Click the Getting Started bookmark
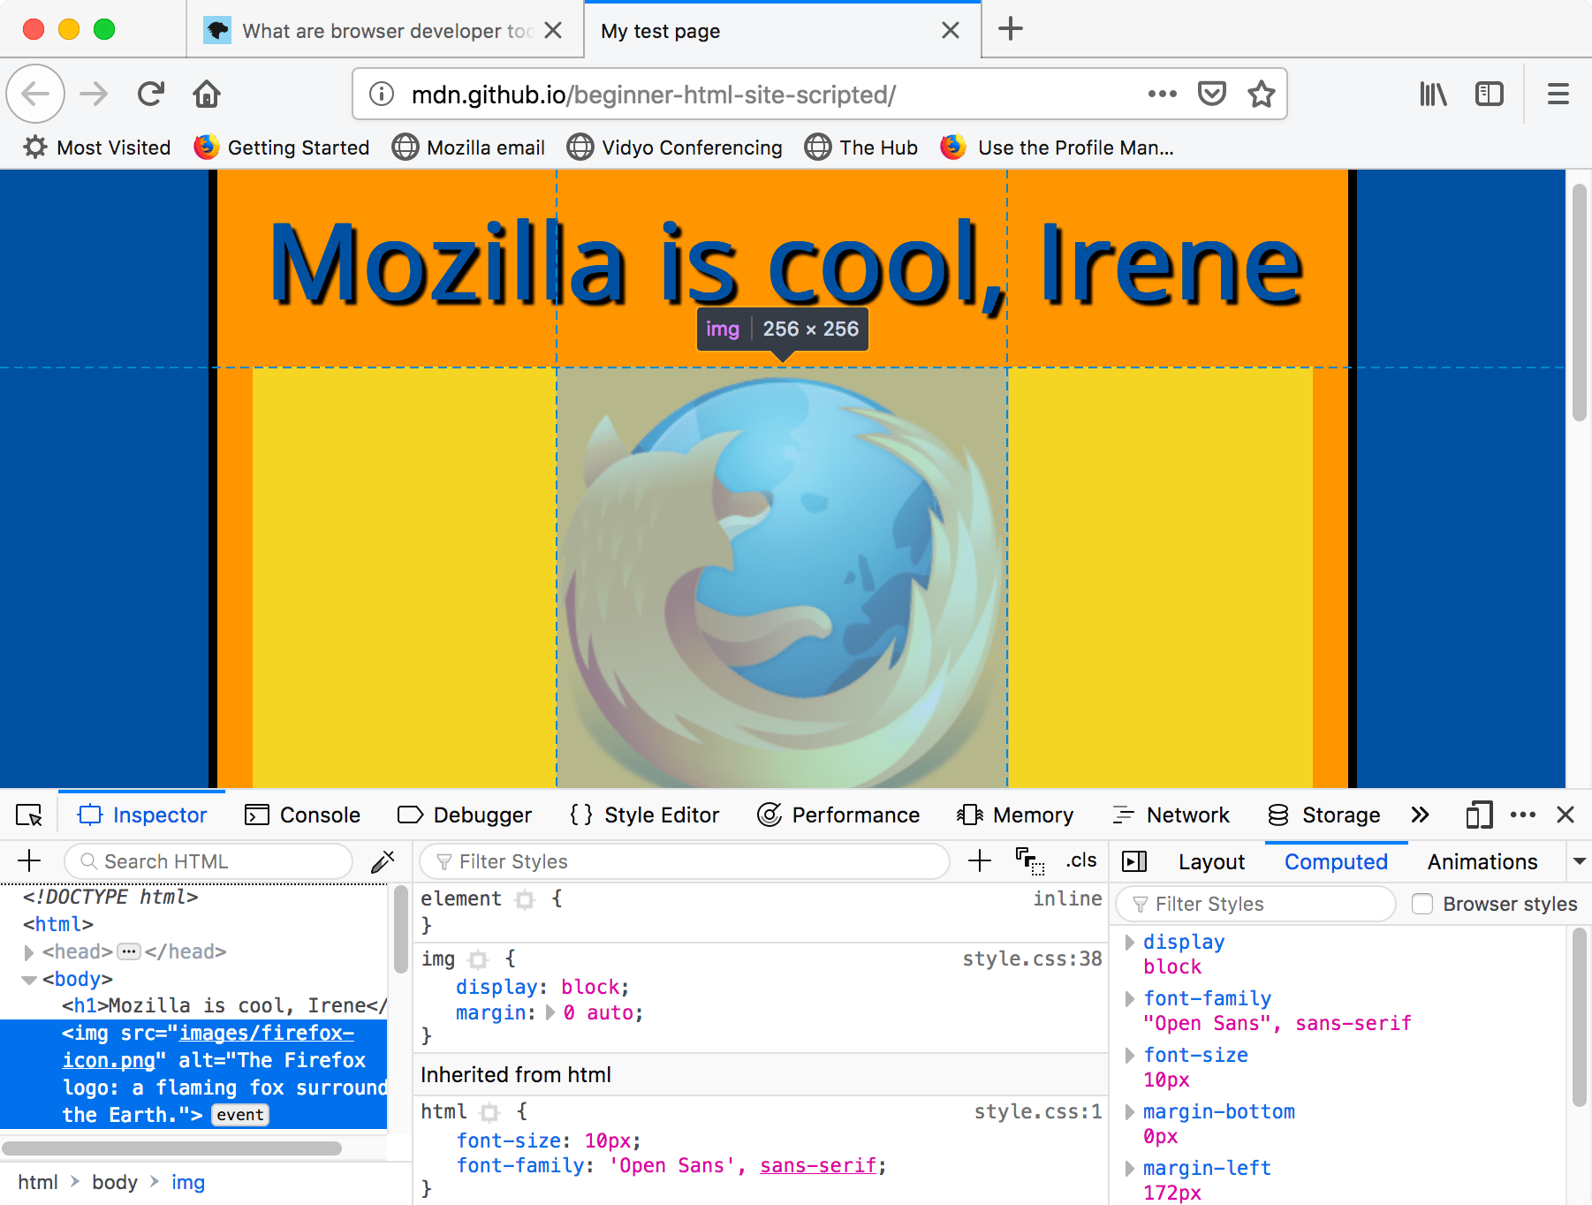 (281, 147)
